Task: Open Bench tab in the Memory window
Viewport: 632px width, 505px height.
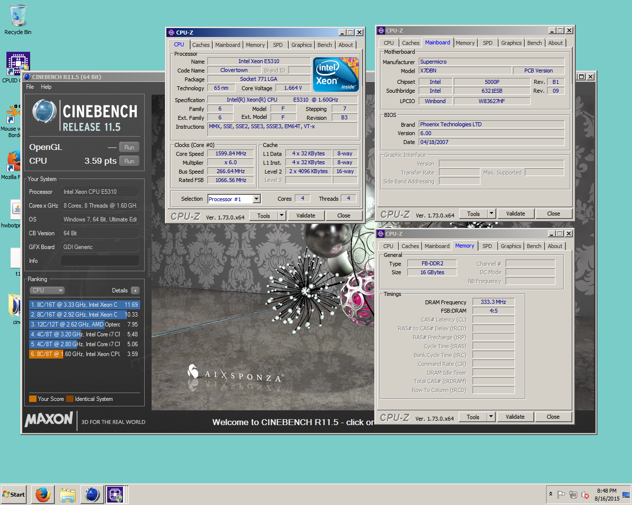Action: pyautogui.click(x=534, y=246)
